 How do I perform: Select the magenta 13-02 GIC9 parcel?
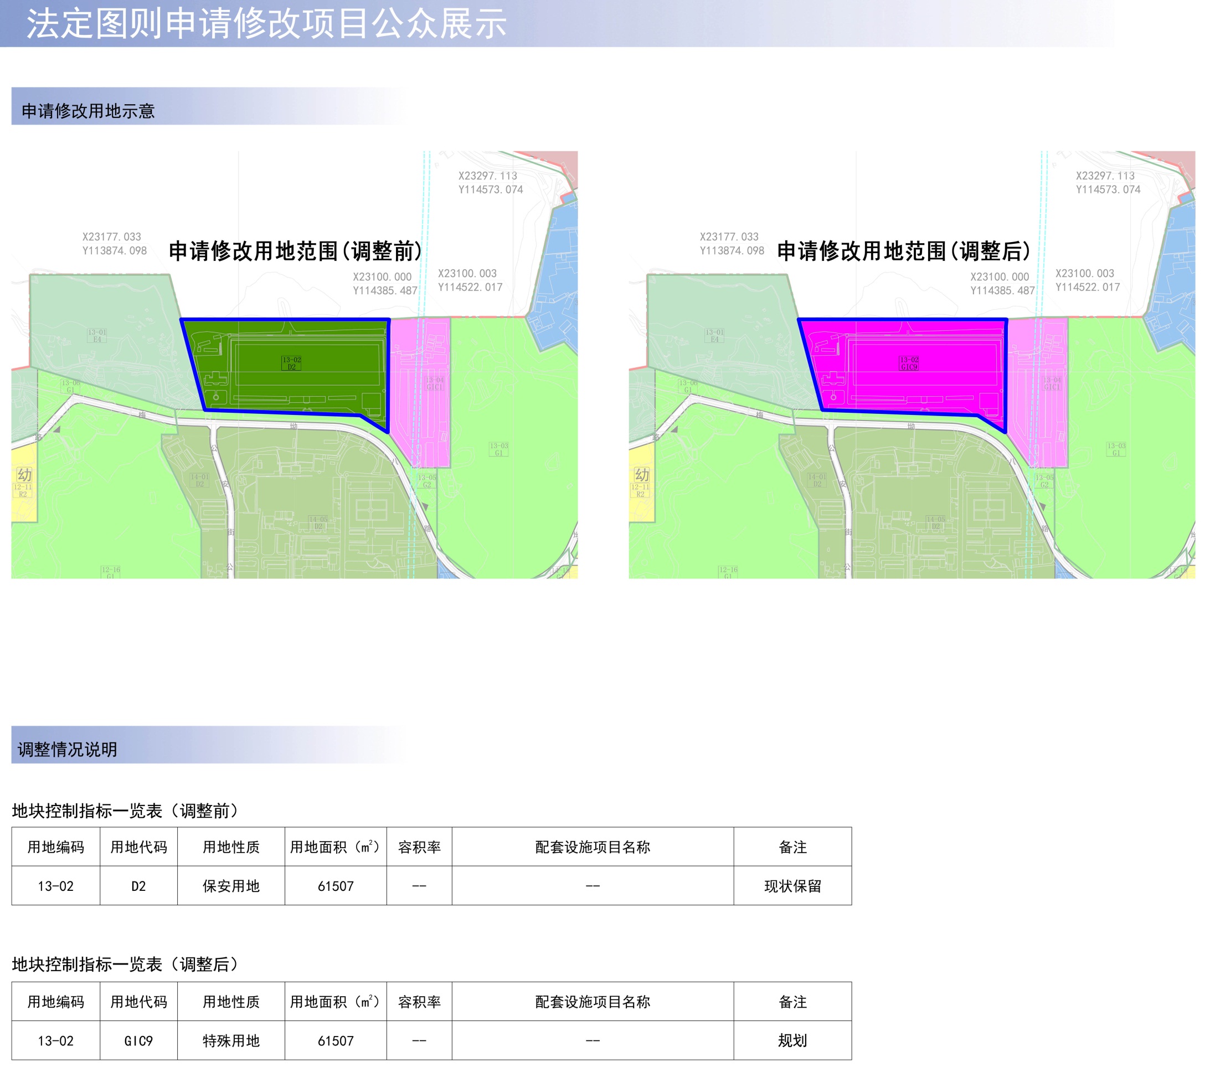[x=909, y=363]
